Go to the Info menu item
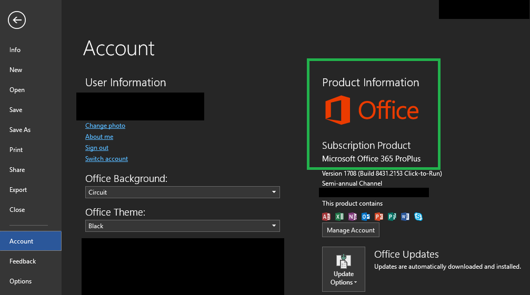This screenshot has height=295, width=530. (x=15, y=50)
